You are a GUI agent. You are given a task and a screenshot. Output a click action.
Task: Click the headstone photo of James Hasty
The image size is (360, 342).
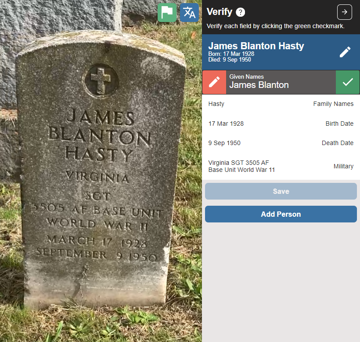[101, 171]
